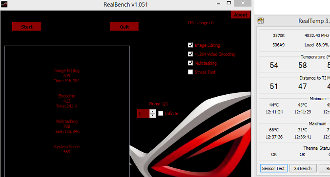Click the RealTemp window title text
This screenshot has width=330, height=177.
click(314, 21)
